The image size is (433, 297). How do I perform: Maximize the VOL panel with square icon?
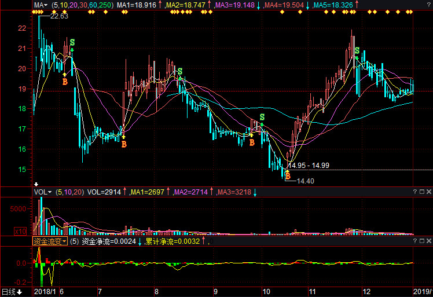(421, 192)
